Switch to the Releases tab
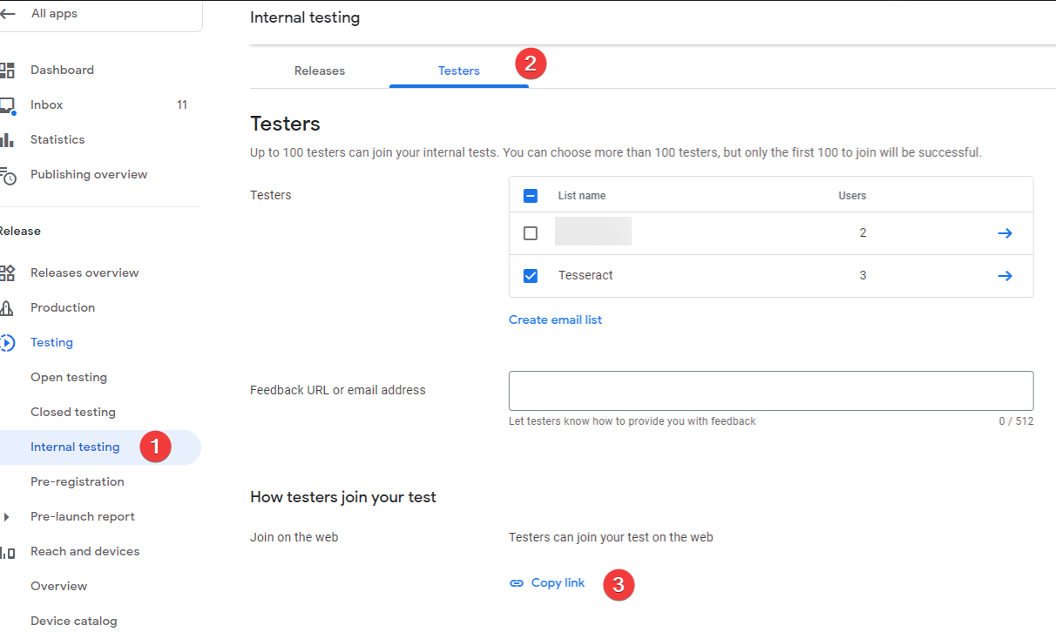 (319, 71)
